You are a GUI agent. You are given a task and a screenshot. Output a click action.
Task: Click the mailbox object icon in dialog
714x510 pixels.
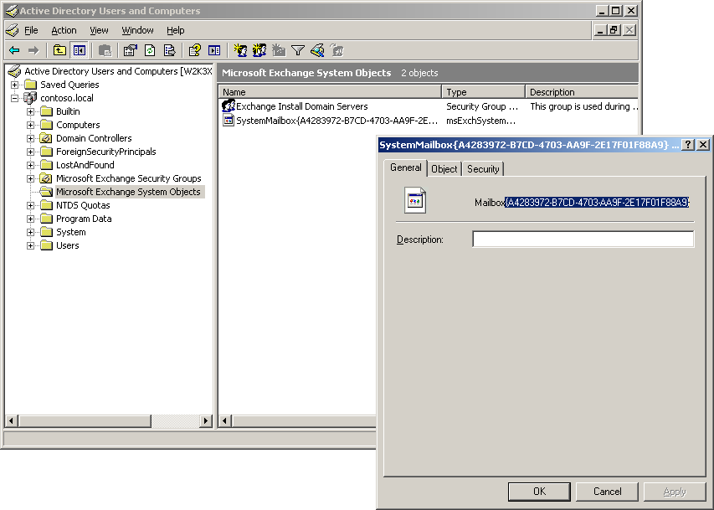coord(415,200)
